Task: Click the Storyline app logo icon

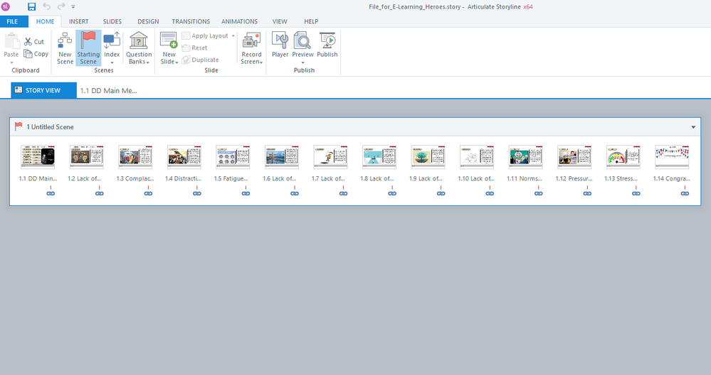Action: click(x=6, y=7)
